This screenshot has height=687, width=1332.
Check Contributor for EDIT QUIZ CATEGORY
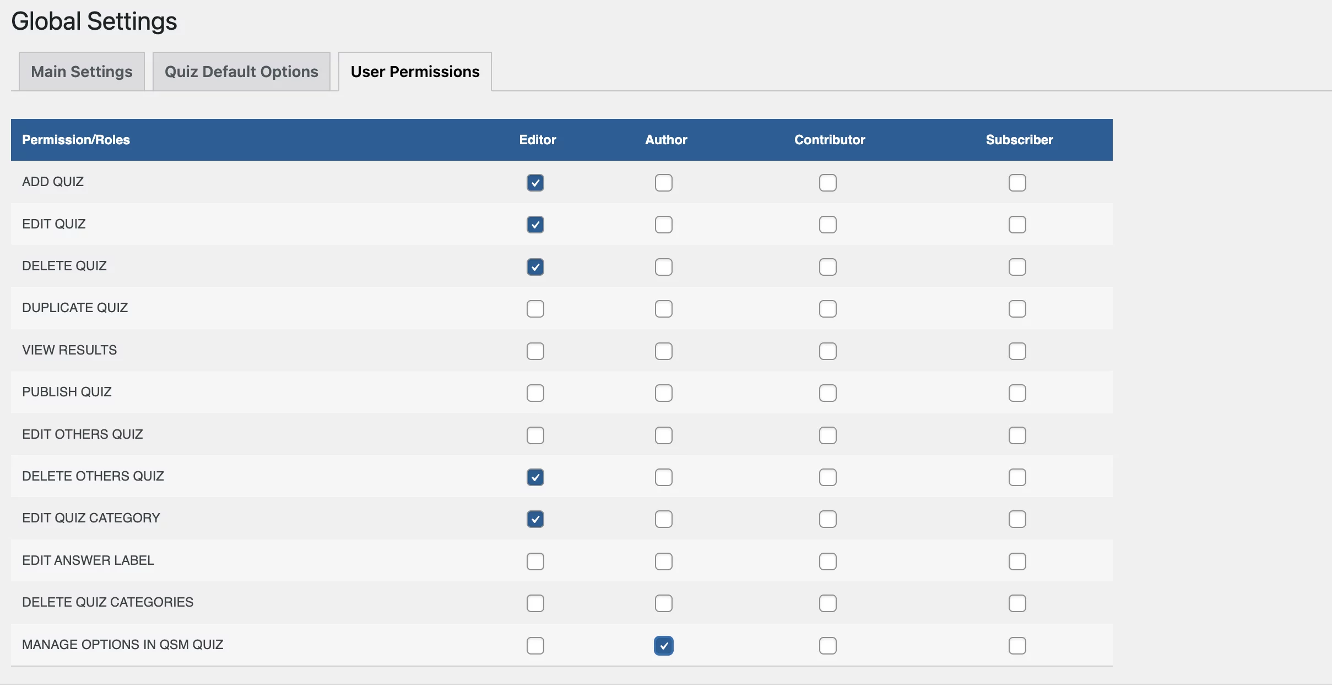(828, 519)
